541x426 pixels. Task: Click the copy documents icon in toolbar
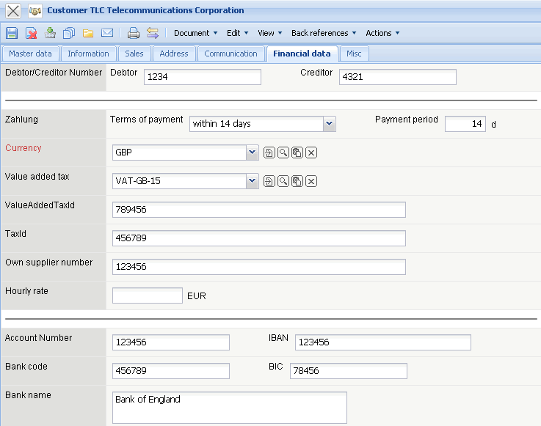click(69, 33)
